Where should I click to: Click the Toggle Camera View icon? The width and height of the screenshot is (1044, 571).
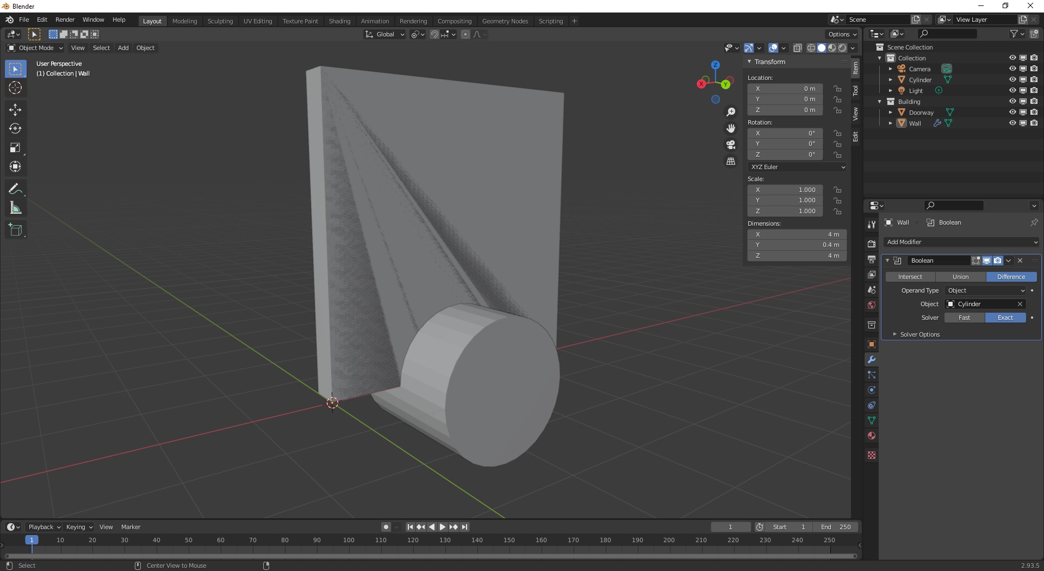click(731, 145)
